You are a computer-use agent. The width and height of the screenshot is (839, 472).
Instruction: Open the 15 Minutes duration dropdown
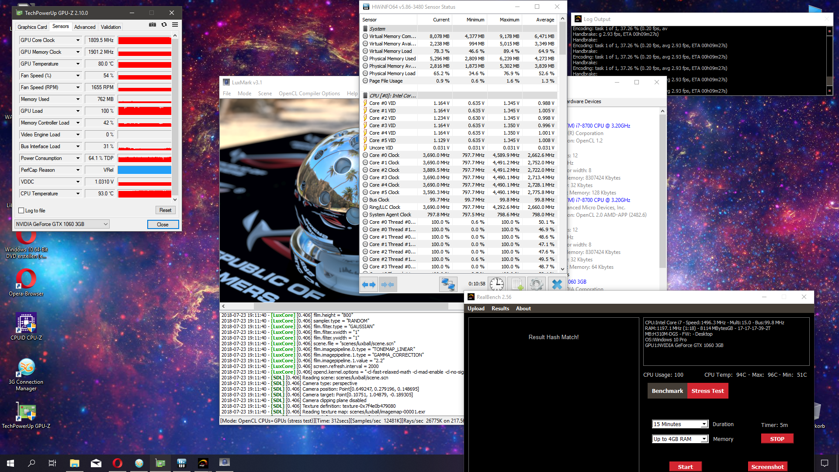tap(680, 424)
